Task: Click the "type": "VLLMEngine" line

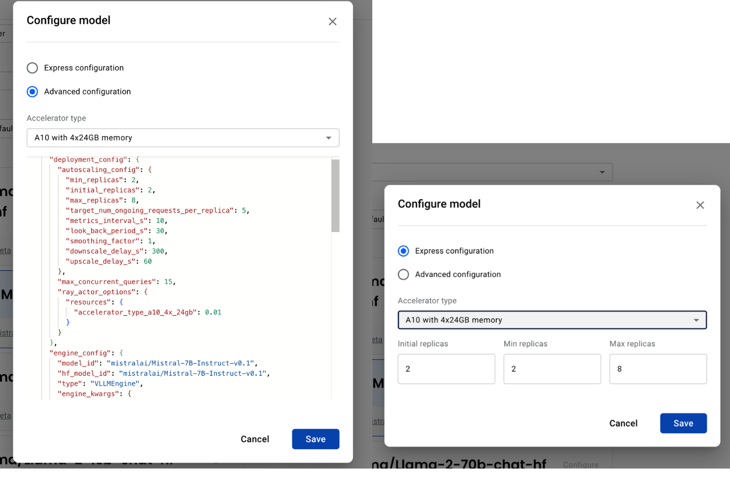Action: tap(100, 383)
